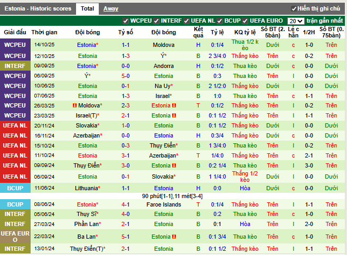This screenshot has height=255, width=347.
Task: Click the 'Estonia - Historic scores' title
Action: coord(38,8)
